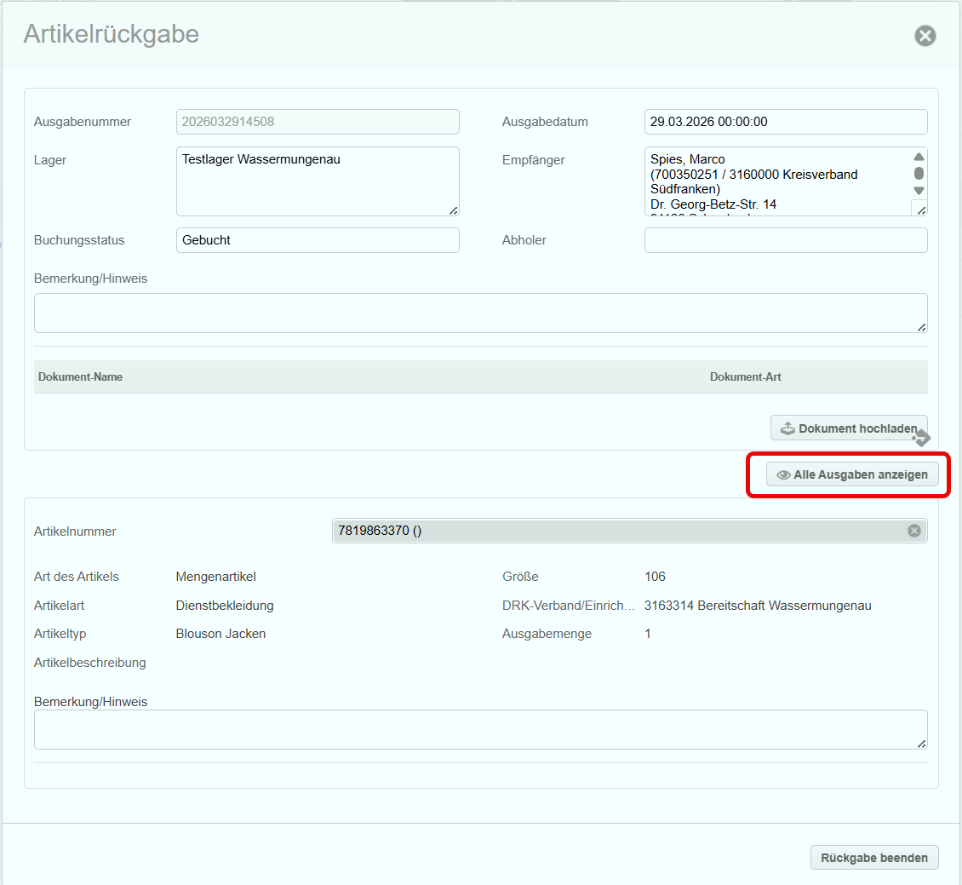Click the Ausgabedatum date field
962x885 pixels.
pos(785,122)
